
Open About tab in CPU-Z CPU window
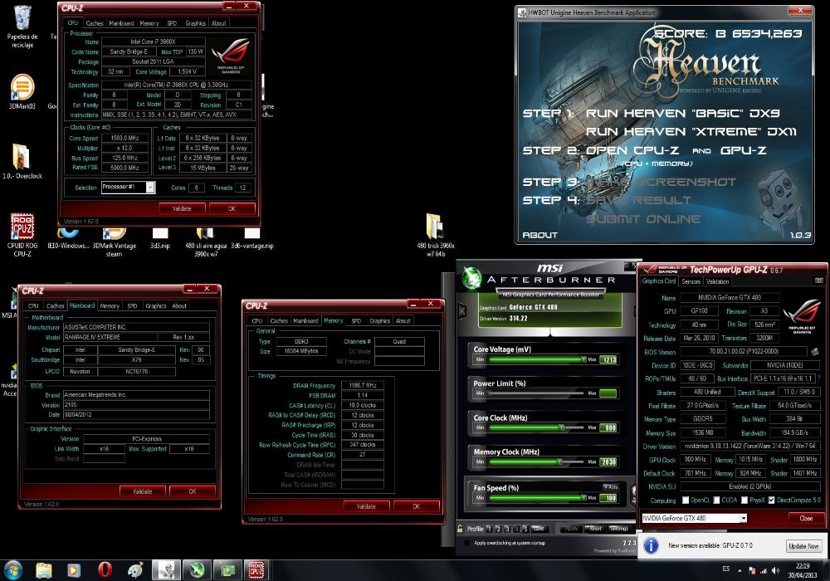pos(218,23)
